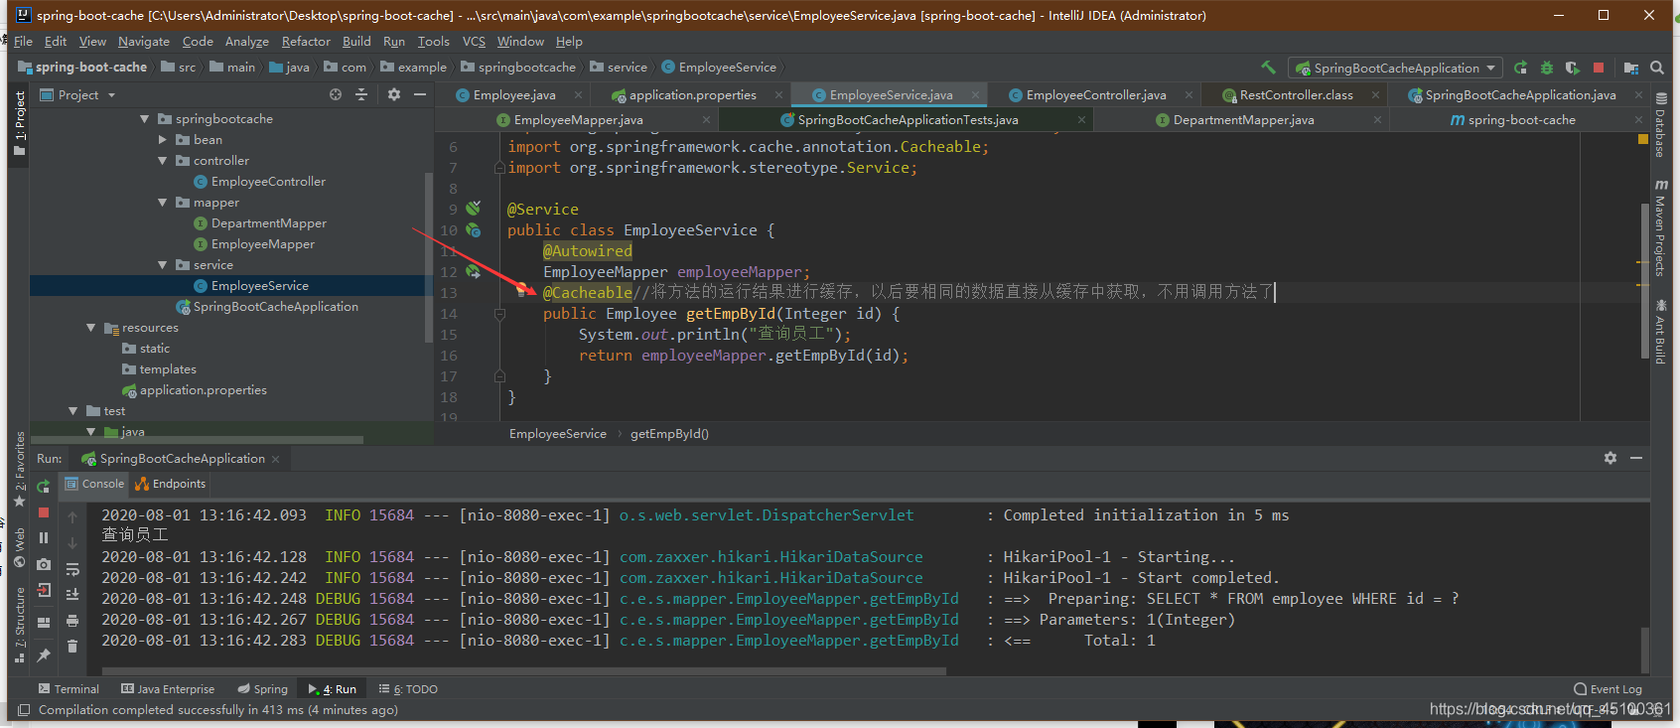Open Run panel settings gear
1680x728 pixels.
1610,458
